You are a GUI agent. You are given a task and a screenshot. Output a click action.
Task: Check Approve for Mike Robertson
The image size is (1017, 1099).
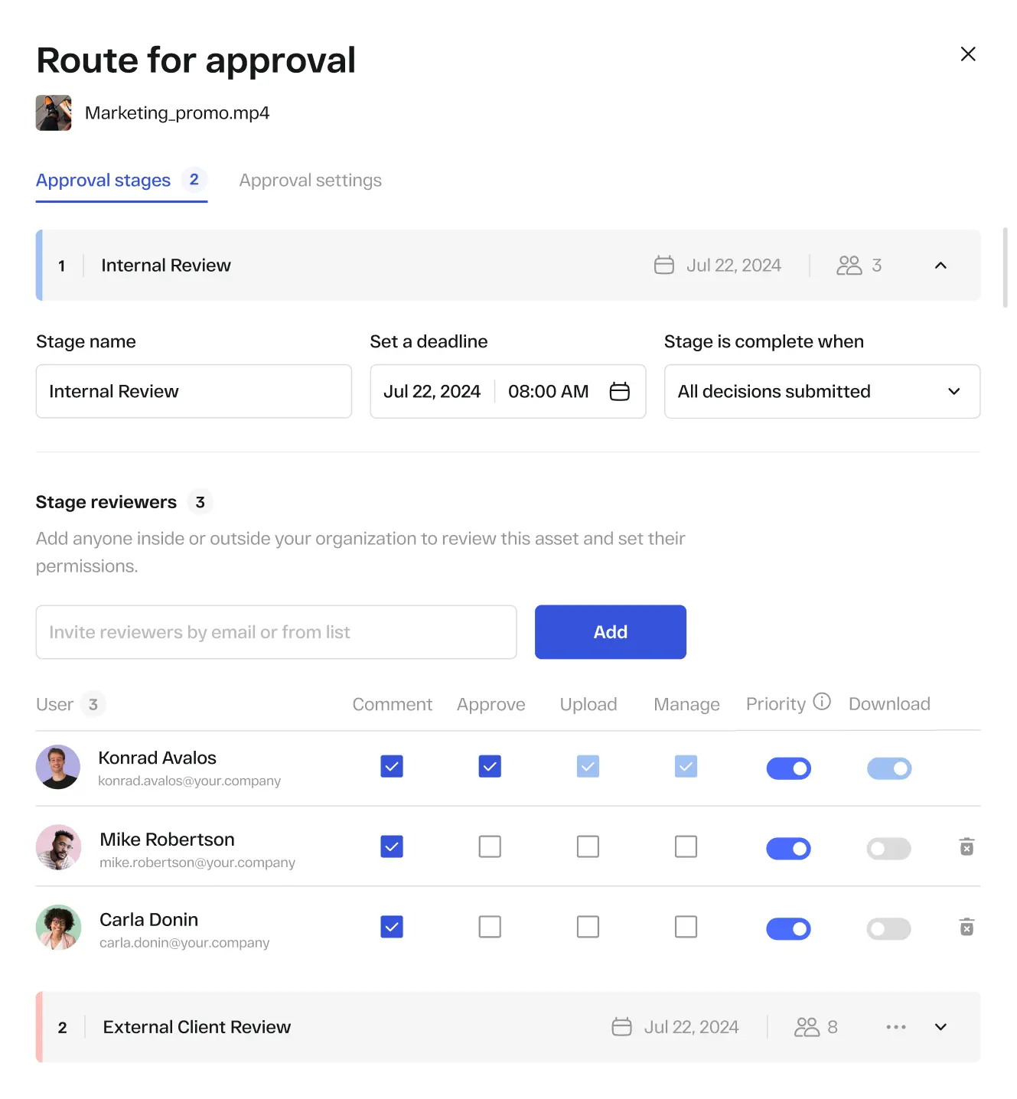tap(490, 846)
